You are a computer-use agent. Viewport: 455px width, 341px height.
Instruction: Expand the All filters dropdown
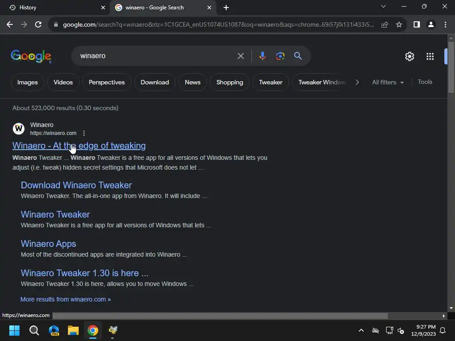click(x=388, y=82)
